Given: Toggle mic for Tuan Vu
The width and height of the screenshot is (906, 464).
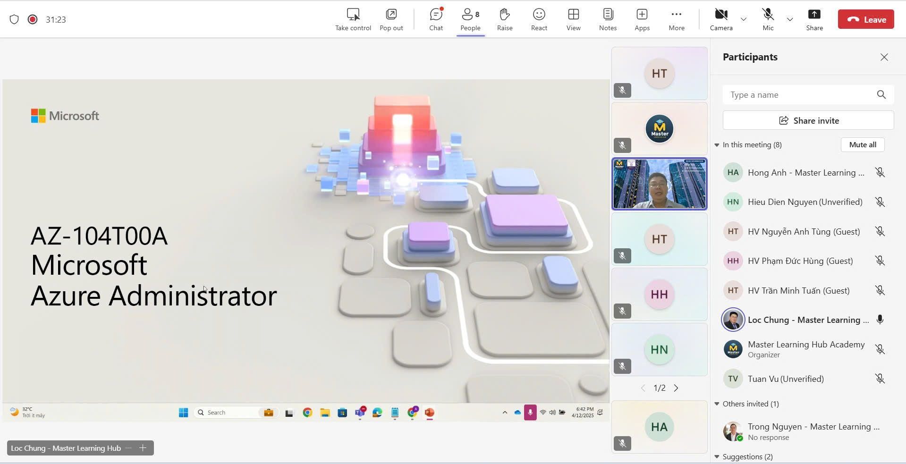Looking at the screenshot, I should click(x=880, y=379).
